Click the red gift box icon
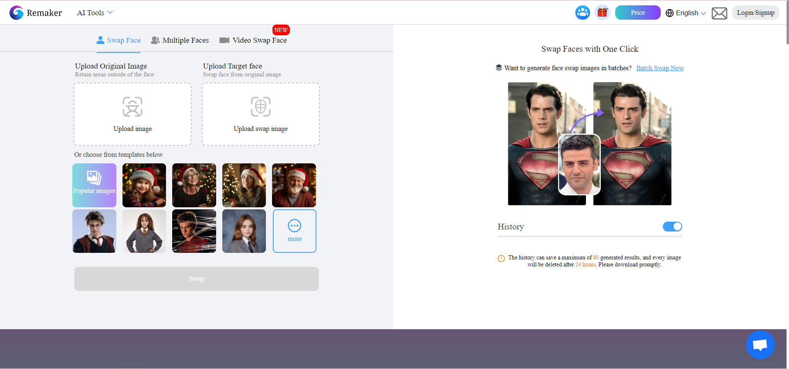Screen dimensions: 789x369 (602, 13)
